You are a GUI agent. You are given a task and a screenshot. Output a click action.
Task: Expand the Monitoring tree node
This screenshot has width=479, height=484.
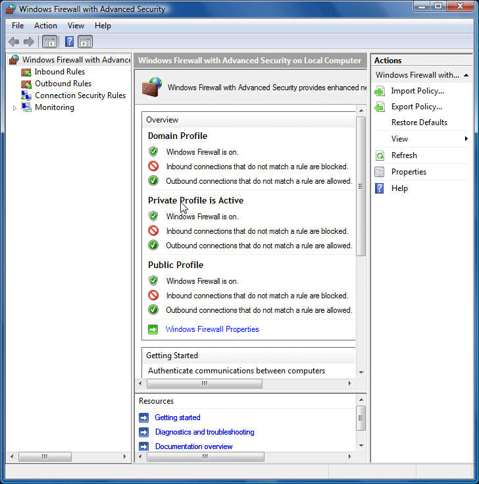14,108
